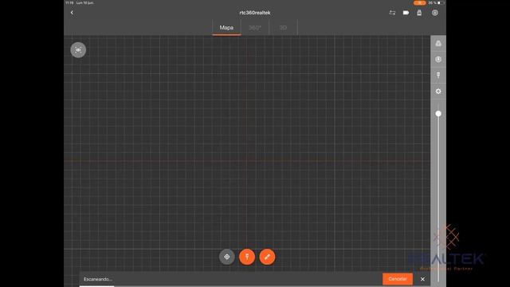Open the circular info icon in header
This screenshot has height=287, width=510.
[435, 13]
